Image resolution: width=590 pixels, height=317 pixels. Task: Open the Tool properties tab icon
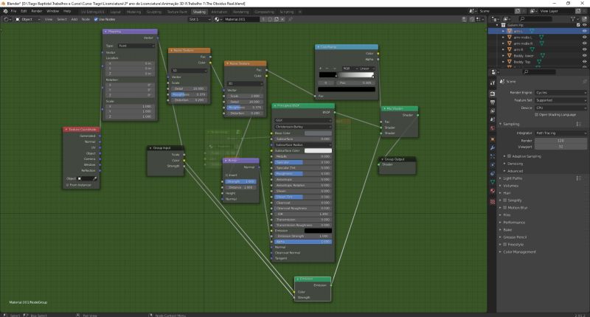[x=493, y=83]
